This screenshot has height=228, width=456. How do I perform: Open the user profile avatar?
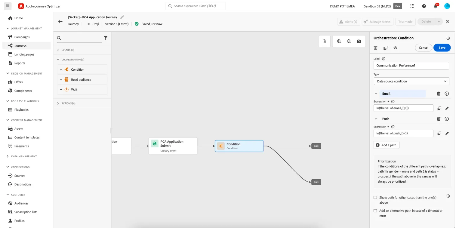coord(447,6)
